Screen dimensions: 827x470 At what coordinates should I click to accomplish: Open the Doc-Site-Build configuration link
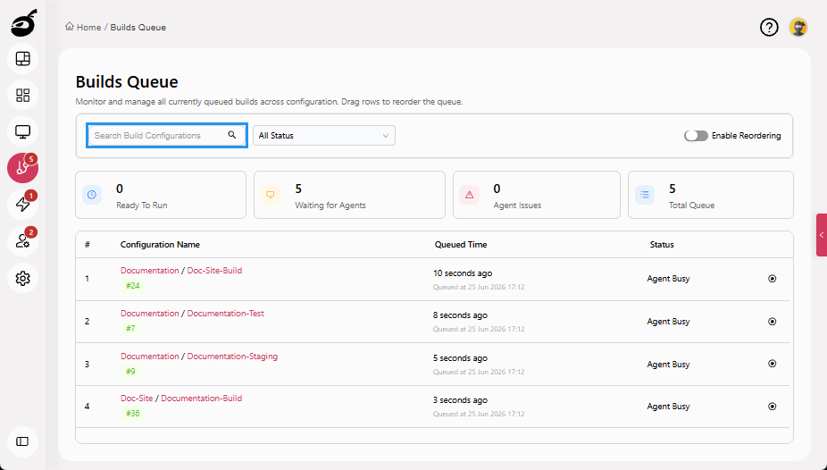click(x=214, y=270)
